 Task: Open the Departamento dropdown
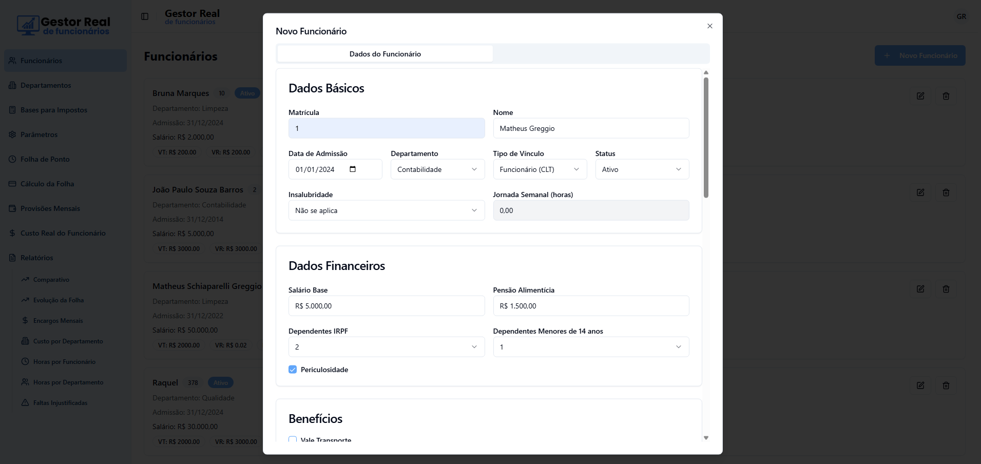click(437, 169)
